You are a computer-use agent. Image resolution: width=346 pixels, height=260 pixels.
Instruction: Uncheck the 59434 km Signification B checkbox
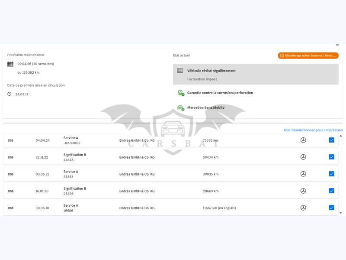(x=332, y=157)
